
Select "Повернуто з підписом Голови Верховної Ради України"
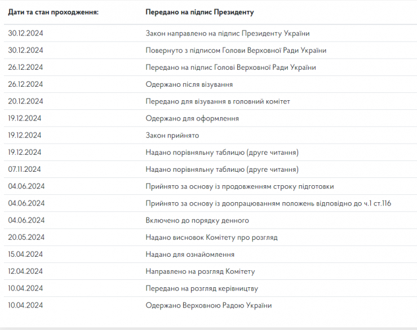click(x=236, y=50)
